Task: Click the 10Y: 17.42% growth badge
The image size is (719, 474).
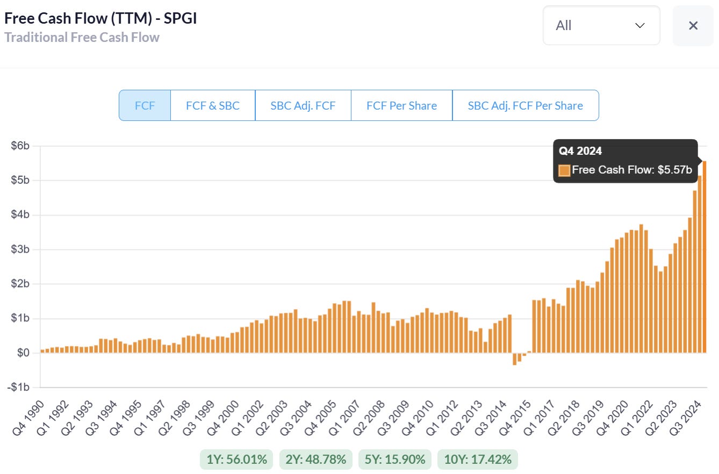Action: coord(478,459)
